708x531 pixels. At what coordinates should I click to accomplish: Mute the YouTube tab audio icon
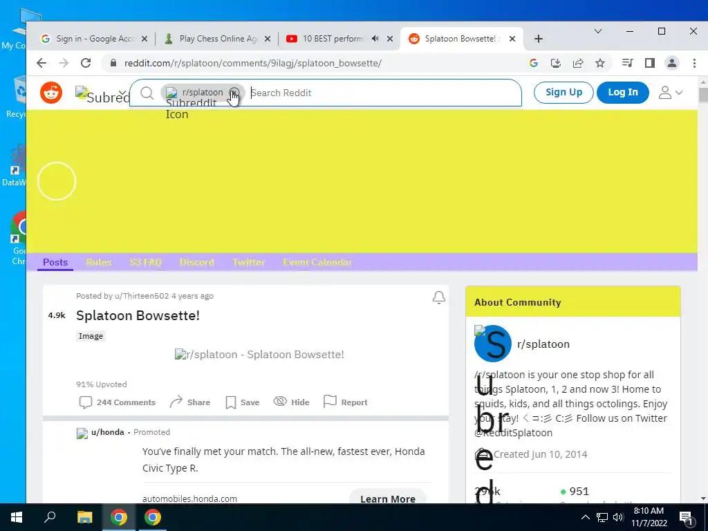point(375,39)
